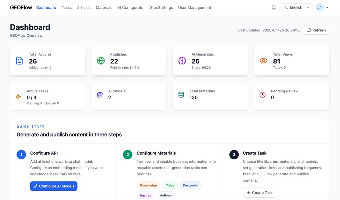
Task: Click the Total Articles count 26
Action: point(33,61)
